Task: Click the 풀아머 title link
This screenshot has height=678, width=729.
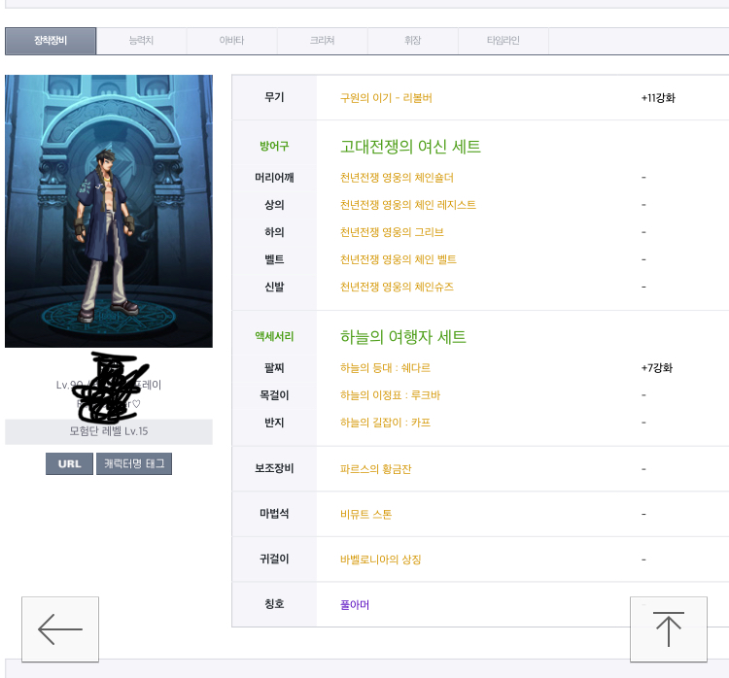Action: click(x=355, y=605)
